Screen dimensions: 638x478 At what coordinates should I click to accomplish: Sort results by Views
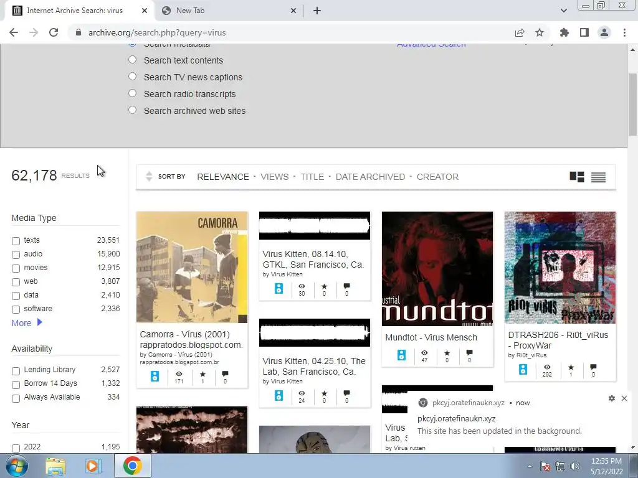(x=275, y=177)
